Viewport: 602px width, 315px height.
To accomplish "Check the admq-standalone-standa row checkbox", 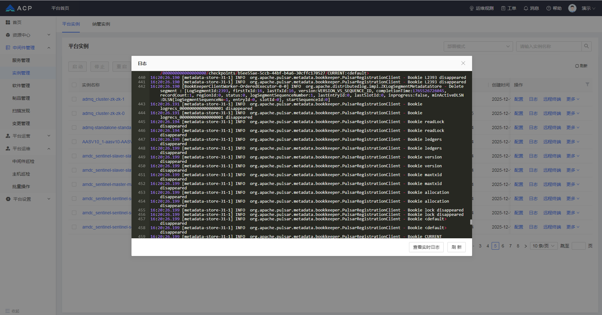I will tap(74, 128).
